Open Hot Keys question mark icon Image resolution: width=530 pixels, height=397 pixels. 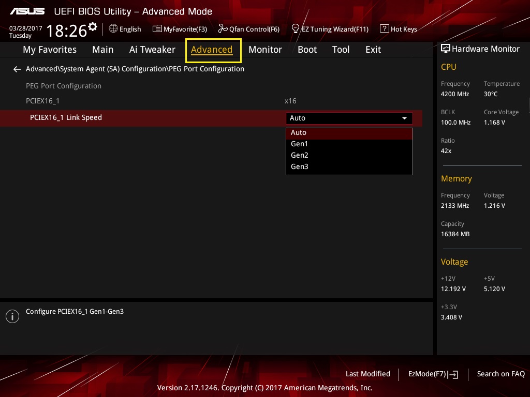pos(385,29)
